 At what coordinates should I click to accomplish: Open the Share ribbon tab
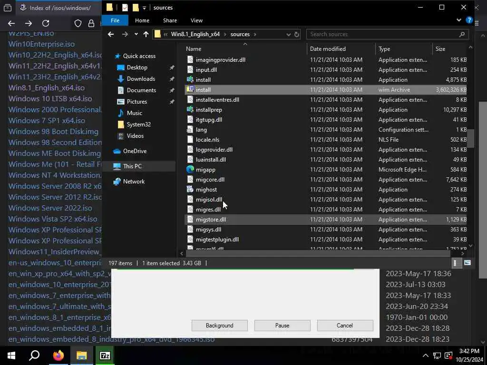pyautogui.click(x=170, y=20)
